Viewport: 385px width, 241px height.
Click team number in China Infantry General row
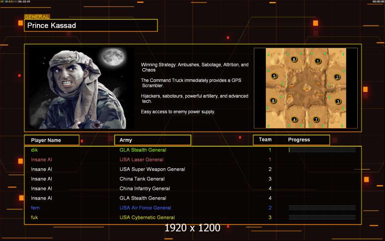pos(270,188)
